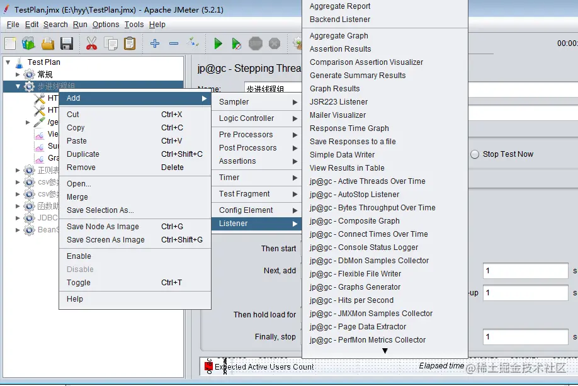Click the Cut scissors toolbar icon
The height and width of the screenshot is (386, 578).
tap(91, 43)
